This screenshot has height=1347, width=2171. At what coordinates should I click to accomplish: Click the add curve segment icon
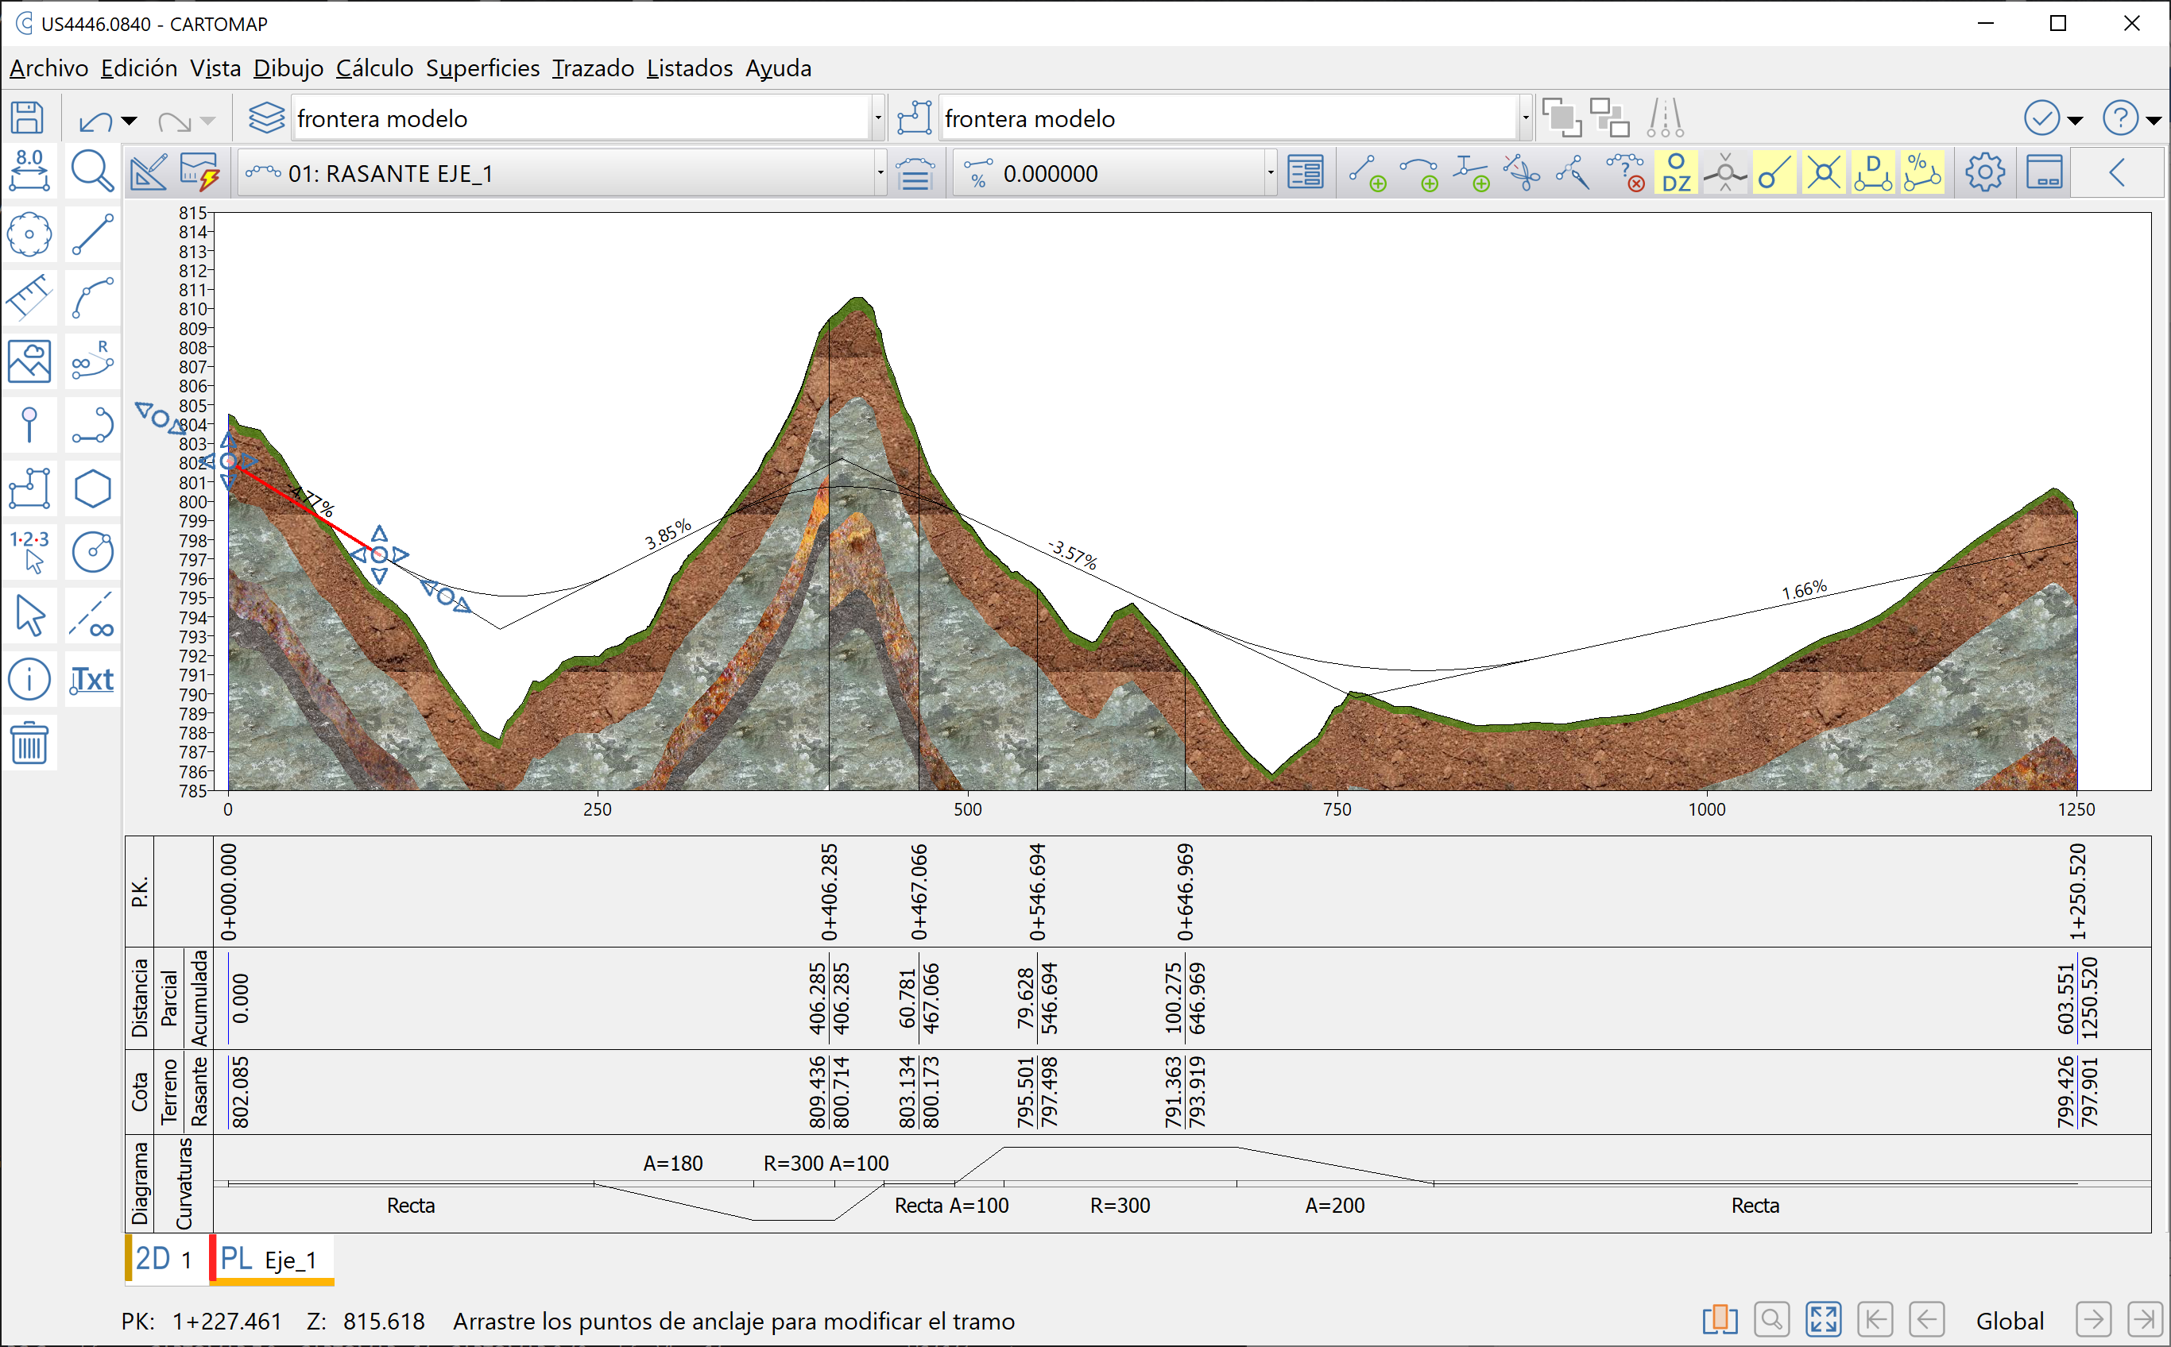[1418, 172]
